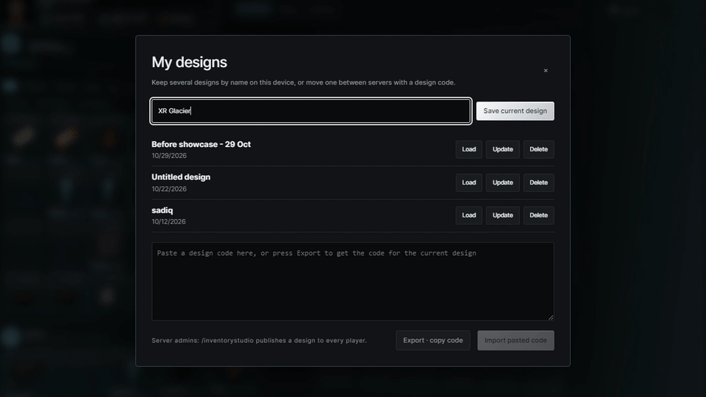Select the sadiq design name text
This screenshot has width=706, height=397.
[162, 210]
